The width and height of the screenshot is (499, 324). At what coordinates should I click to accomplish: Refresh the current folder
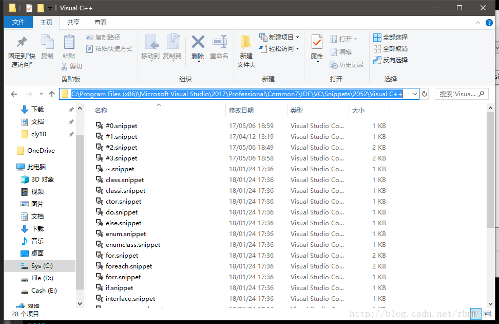pyautogui.click(x=425, y=94)
